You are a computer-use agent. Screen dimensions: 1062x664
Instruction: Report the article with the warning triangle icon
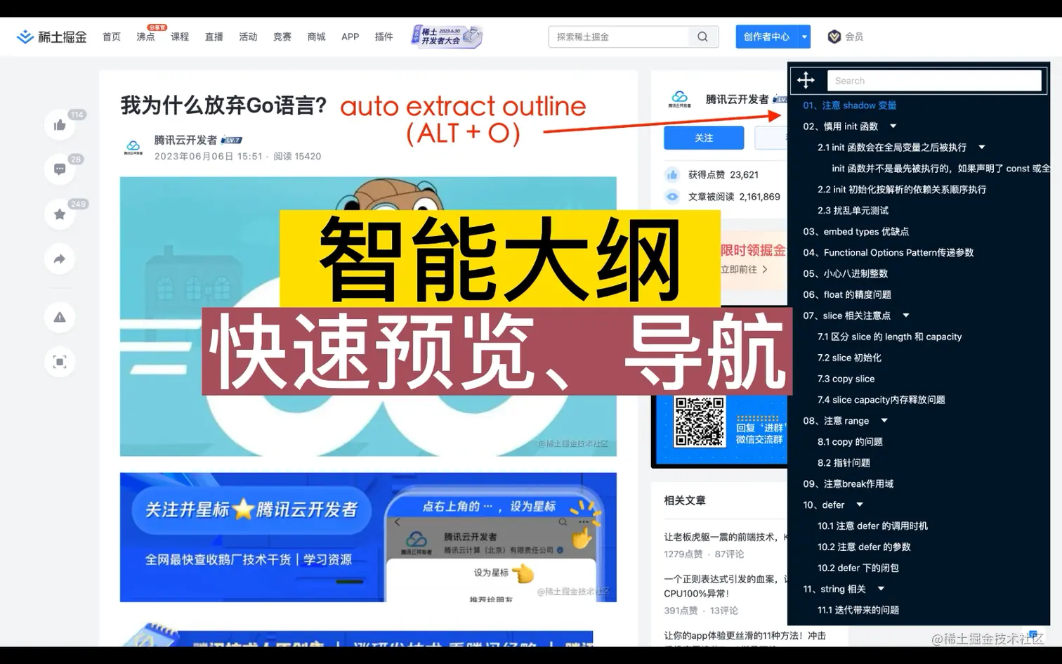59,317
